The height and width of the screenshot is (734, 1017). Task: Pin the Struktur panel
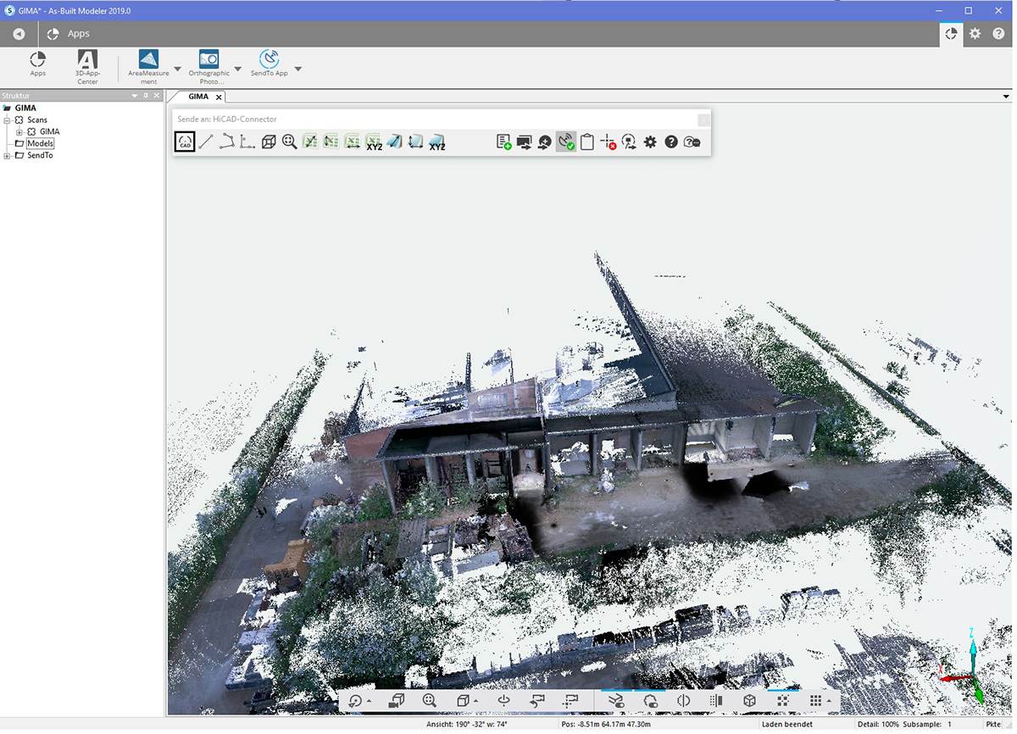tap(145, 96)
